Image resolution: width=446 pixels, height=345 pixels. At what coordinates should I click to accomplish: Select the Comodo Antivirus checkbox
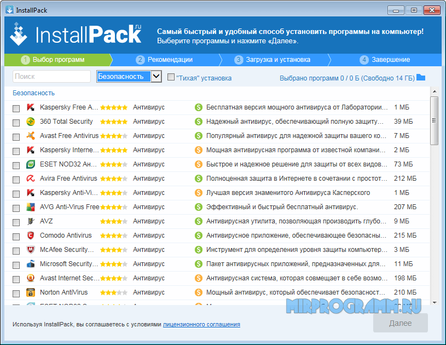coord(16,237)
